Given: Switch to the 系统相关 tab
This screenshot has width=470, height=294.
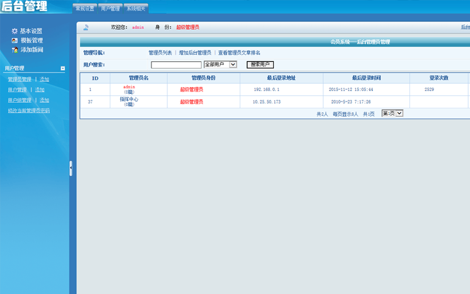Looking at the screenshot, I should click(135, 9).
